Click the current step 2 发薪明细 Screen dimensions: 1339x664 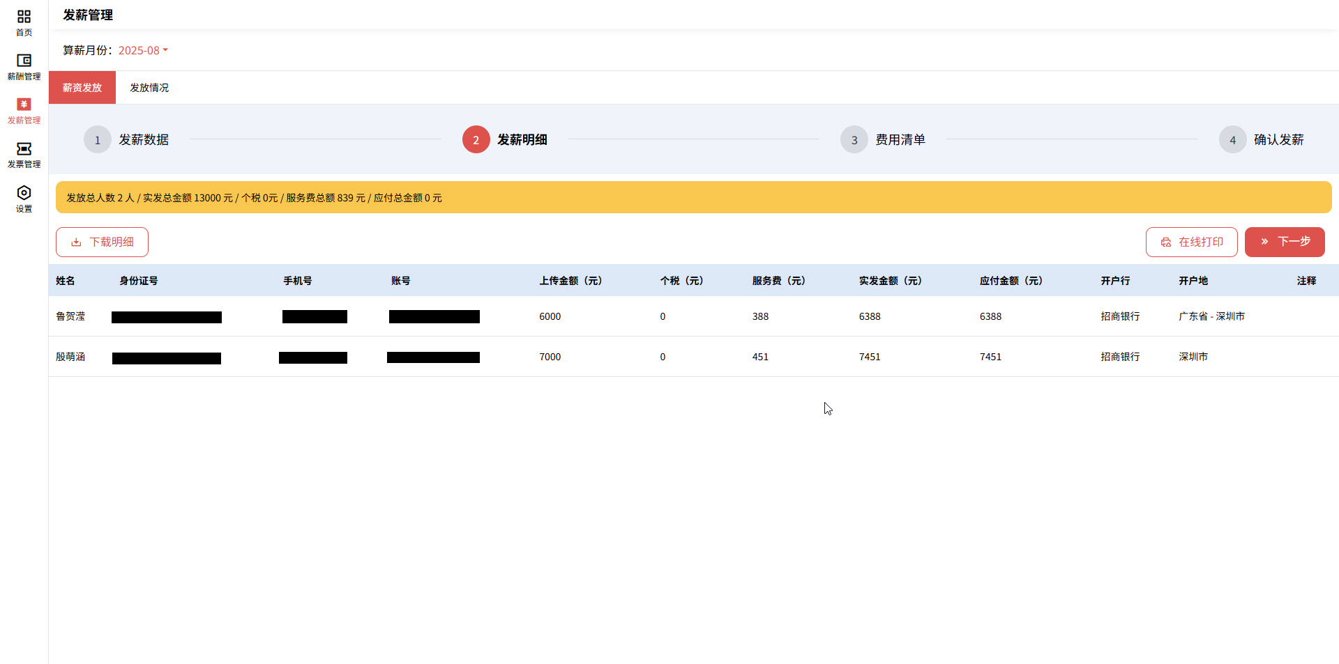pos(476,140)
